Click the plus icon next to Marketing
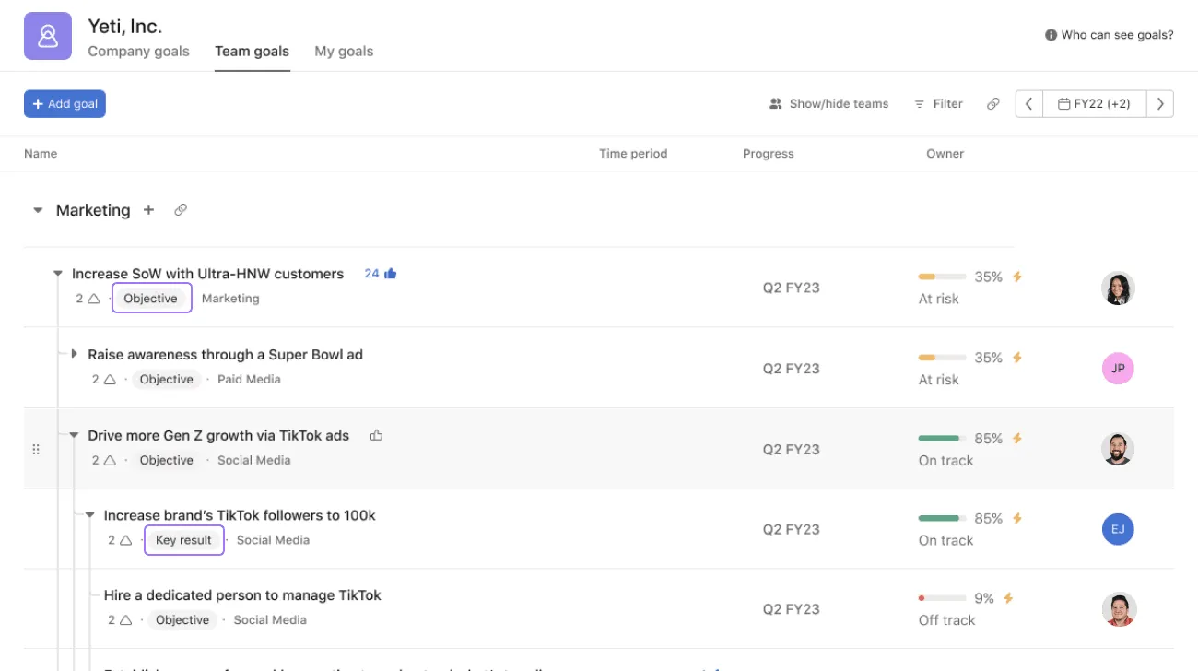 [148, 210]
